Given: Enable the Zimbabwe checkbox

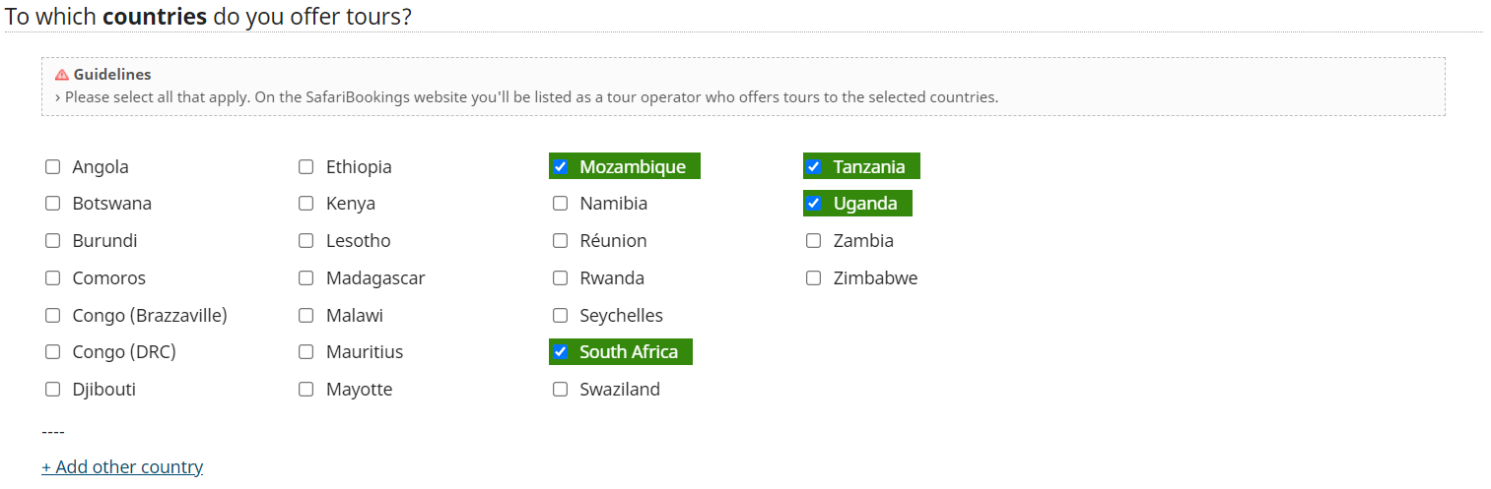Looking at the screenshot, I should click(814, 278).
